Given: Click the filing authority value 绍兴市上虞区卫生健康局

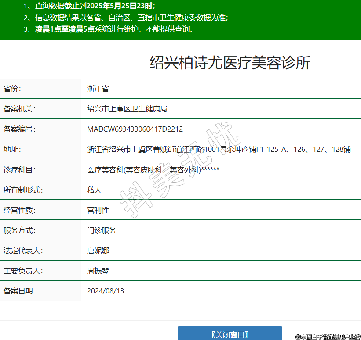Looking at the screenshot, I should (x=127, y=109).
